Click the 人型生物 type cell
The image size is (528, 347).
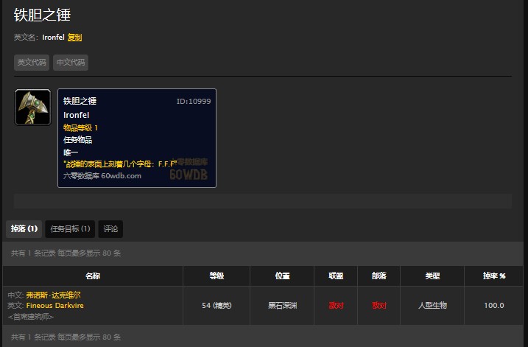click(432, 306)
